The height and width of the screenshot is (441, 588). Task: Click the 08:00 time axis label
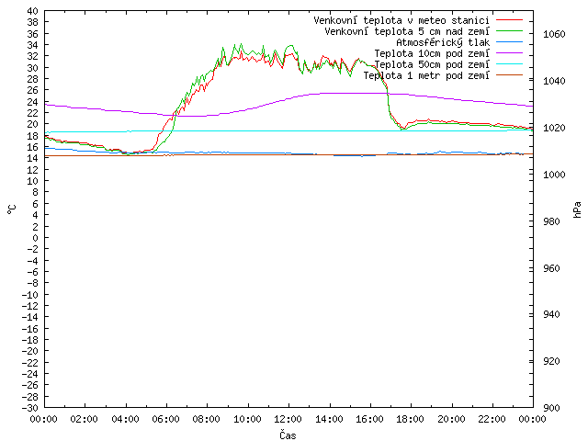207,419
